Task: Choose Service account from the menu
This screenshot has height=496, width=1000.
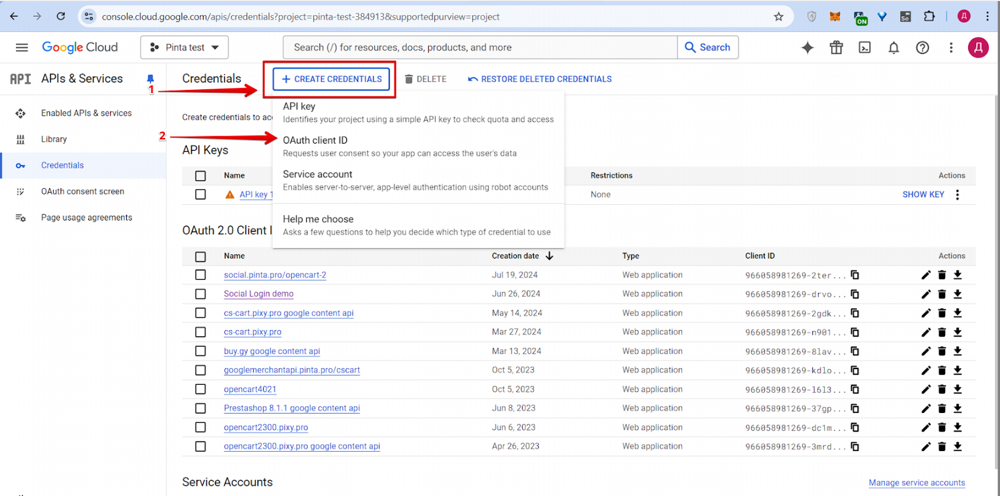Action: [418, 181]
